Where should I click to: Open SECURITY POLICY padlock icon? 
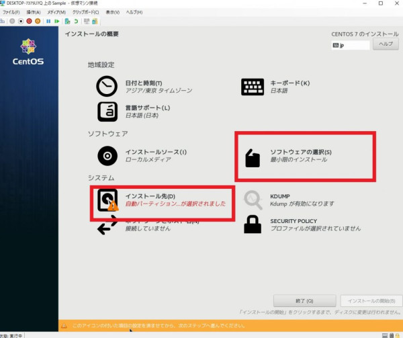pyautogui.click(x=253, y=224)
